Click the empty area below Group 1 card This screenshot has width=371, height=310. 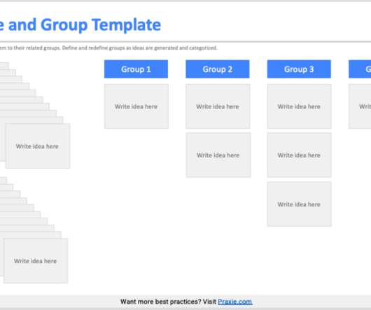pos(136,189)
